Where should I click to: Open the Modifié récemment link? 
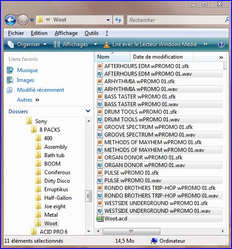tap(40, 90)
